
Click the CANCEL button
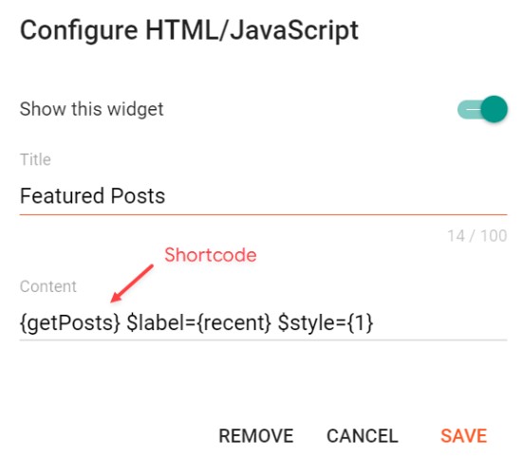coord(363,435)
